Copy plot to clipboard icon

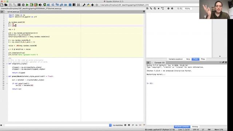[155, 9]
